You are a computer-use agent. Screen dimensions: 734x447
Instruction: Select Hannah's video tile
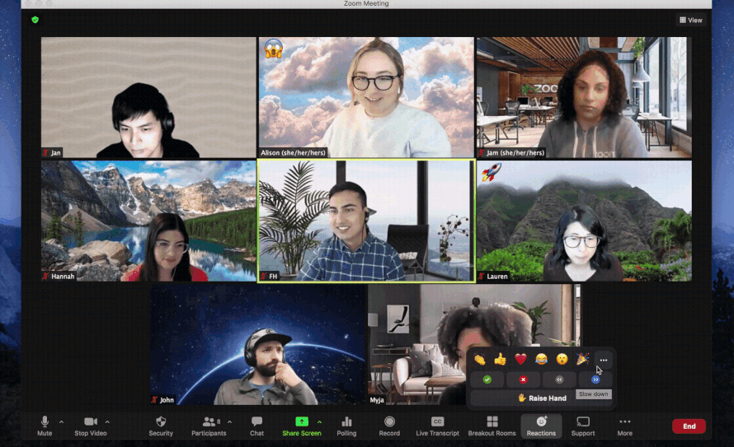(x=148, y=221)
